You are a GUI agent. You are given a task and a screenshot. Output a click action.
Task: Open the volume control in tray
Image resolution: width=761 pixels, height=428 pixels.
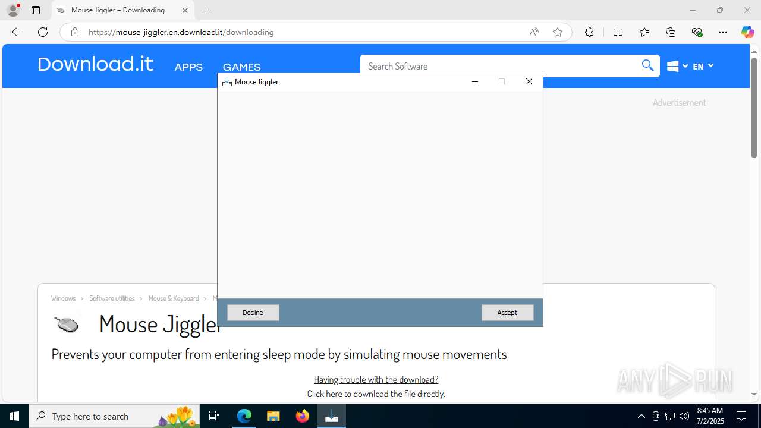coord(684,416)
